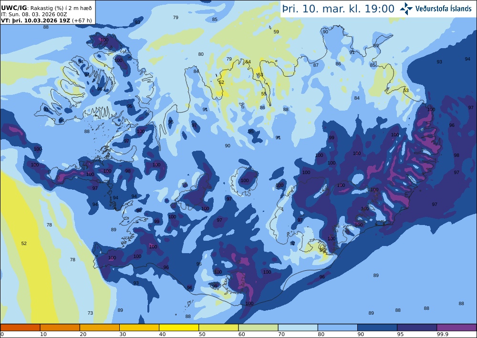This screenshot has width=477, height=338.
Task: Click the map humidity value '80'
Action: pyautogui.click(x=201, y=54)
